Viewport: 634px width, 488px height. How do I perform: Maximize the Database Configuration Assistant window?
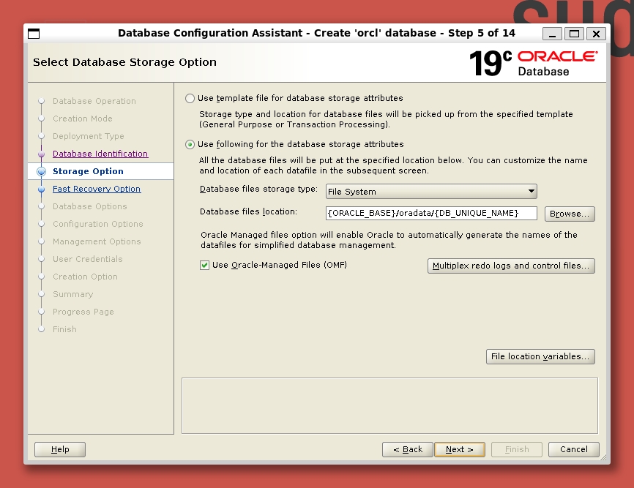click(x=575, y=34)
